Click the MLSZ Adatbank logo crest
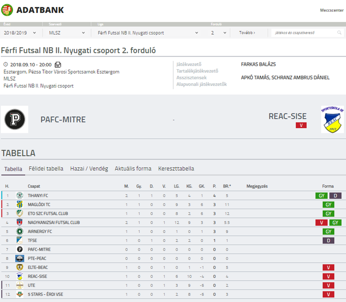This screenshot has width=346, height=302. click(x=7, y=10)
